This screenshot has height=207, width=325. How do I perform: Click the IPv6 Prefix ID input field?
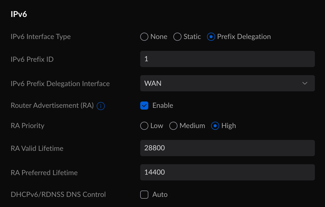point(227,59)
